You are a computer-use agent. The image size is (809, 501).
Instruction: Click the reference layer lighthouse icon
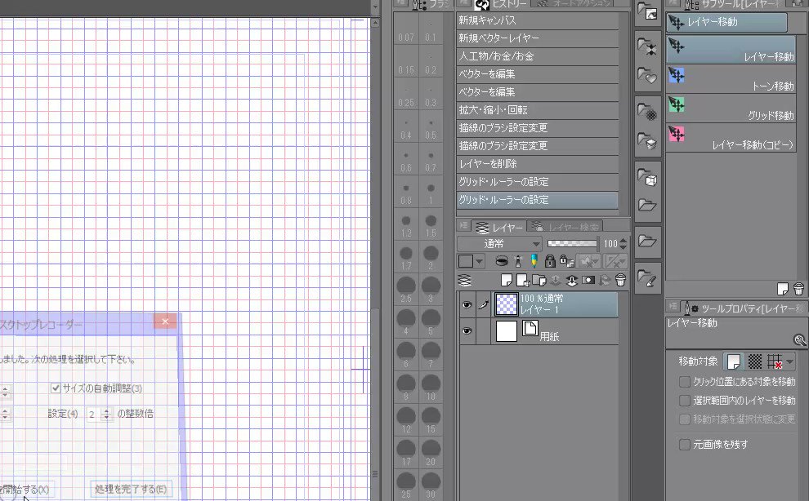click(x=518, y=261)
